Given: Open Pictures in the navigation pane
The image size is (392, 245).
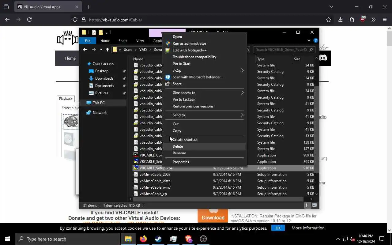Looking at the screenshot, I should point(101,93).
